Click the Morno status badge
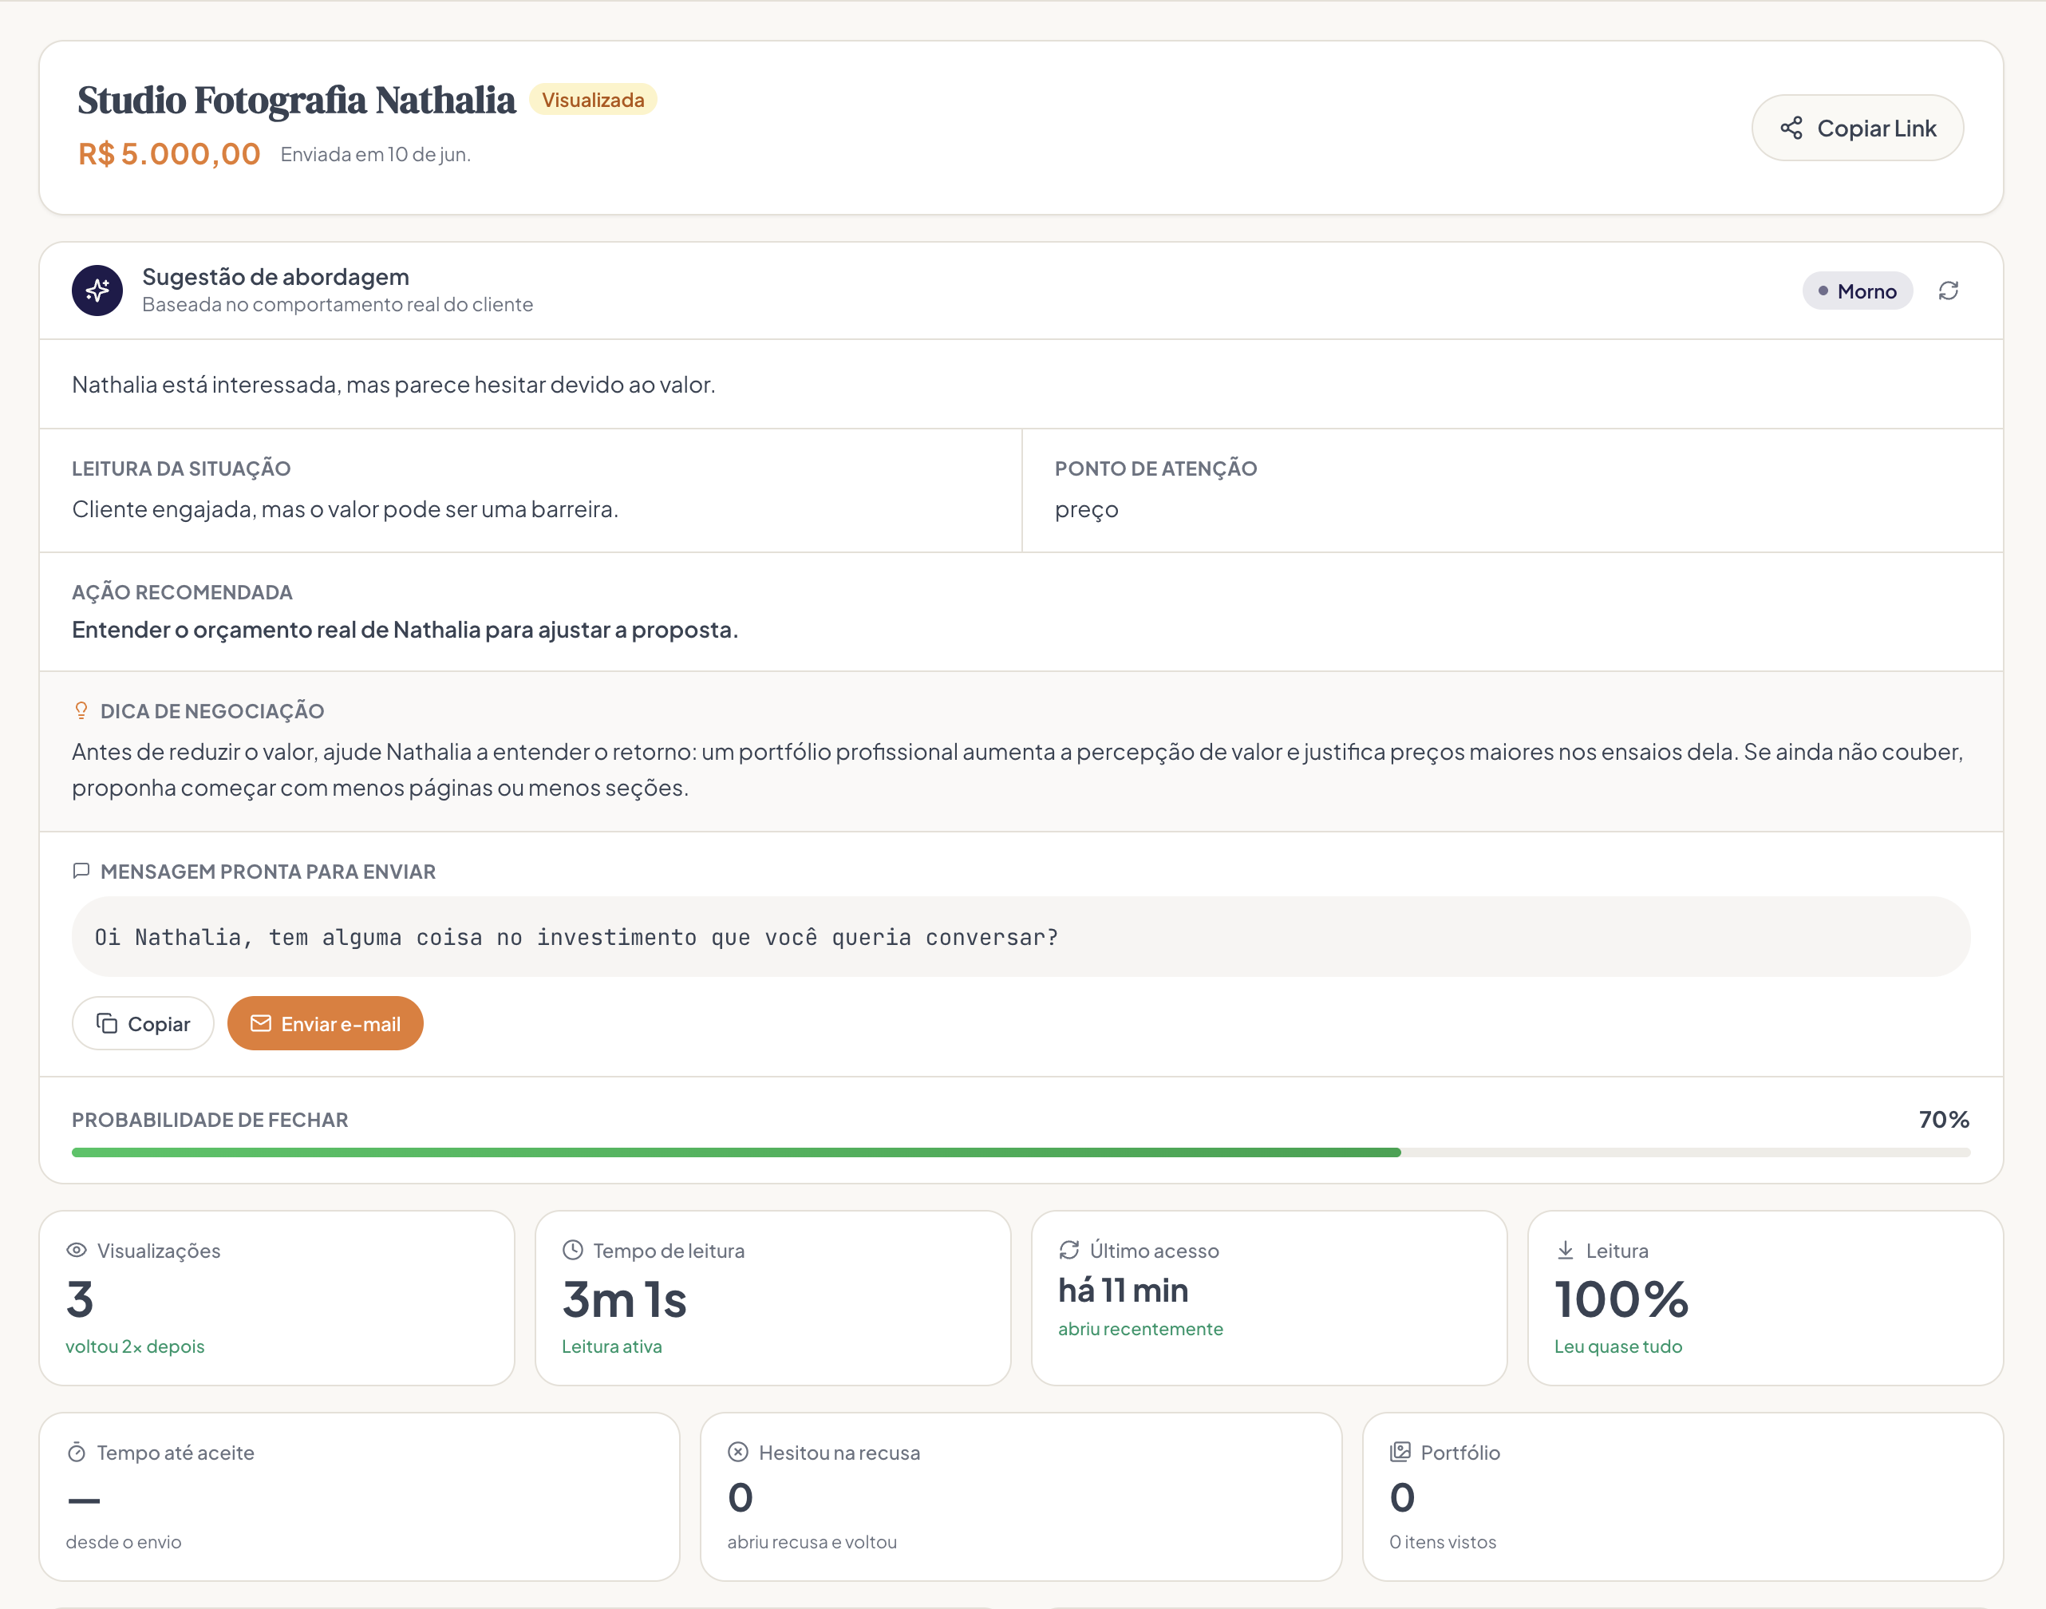2046x1609 pixels. 1857,291
